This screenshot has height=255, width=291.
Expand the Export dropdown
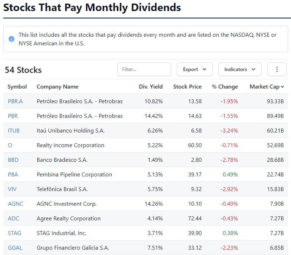coord(194,69)
